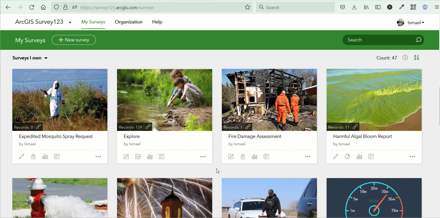The height and width of the screenshot is (218, 440).
Task: Go back in browser history
Action: click(8, 7)
